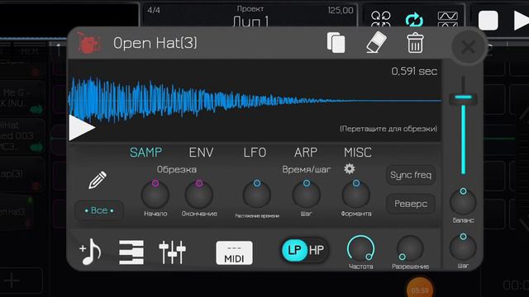Click the double-loop icon in top bar
Image resolution: width=529 pixels, height=297 pixels.
click(381, 20)
